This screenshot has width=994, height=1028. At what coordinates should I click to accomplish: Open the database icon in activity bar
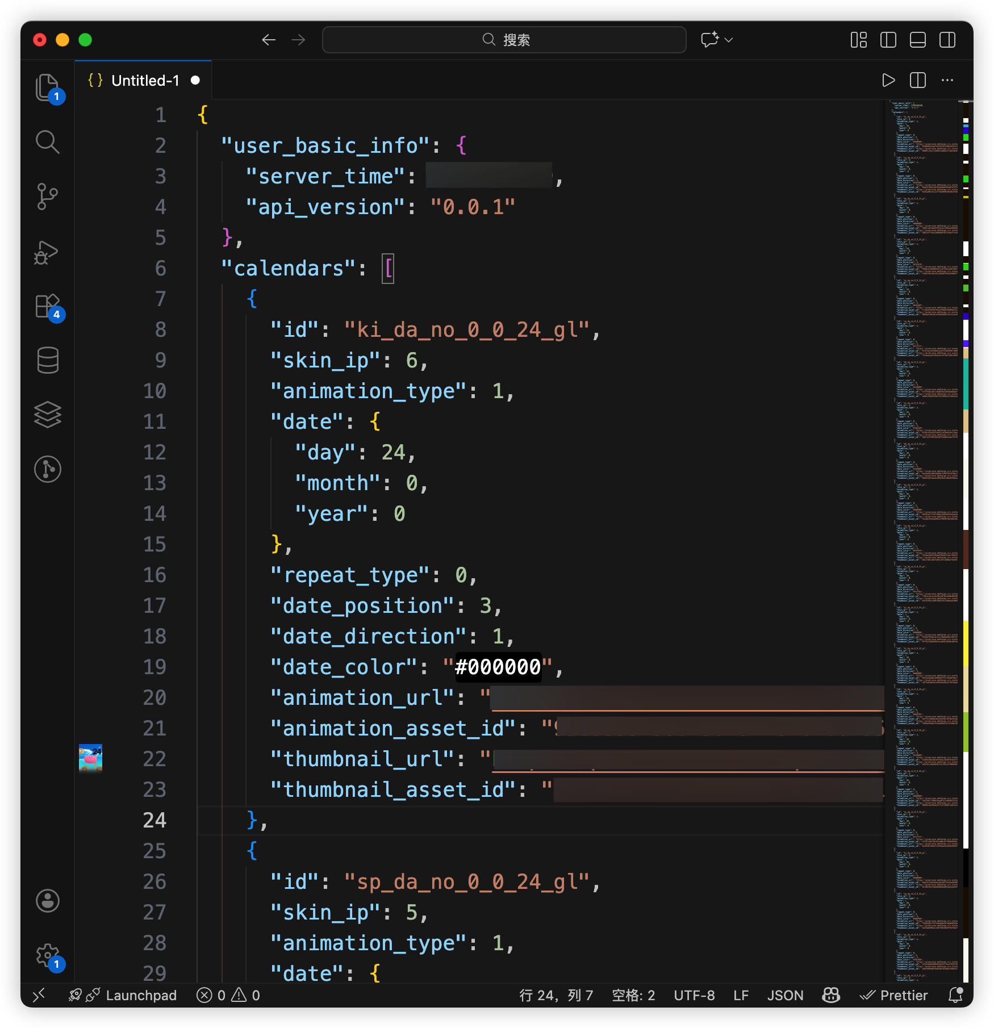pos(47,360)
